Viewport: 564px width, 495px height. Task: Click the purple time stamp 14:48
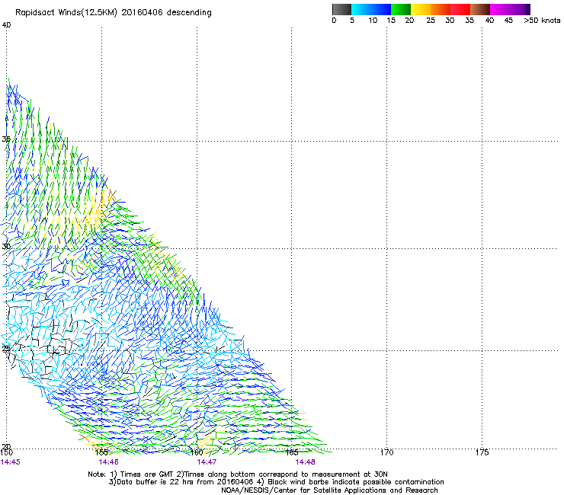point(306,462)
